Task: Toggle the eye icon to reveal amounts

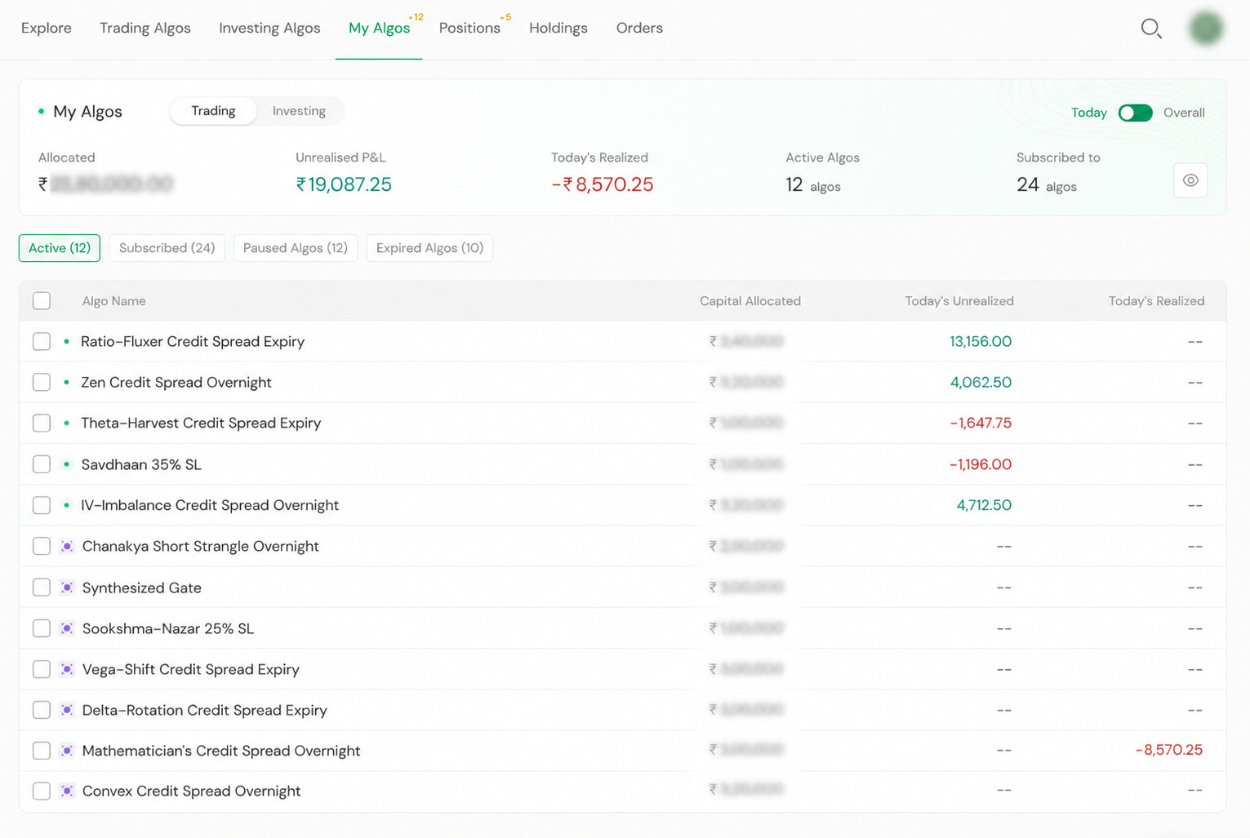Action: (1190, 180)
